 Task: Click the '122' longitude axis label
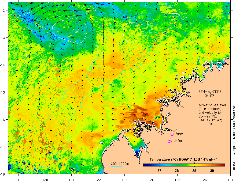coord(98,180)
